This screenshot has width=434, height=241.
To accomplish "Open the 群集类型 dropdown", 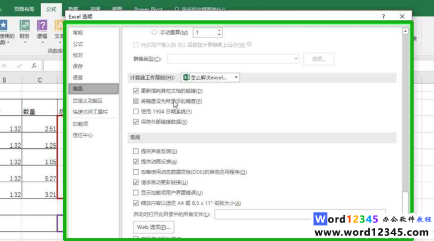I will tap(233, 59).
